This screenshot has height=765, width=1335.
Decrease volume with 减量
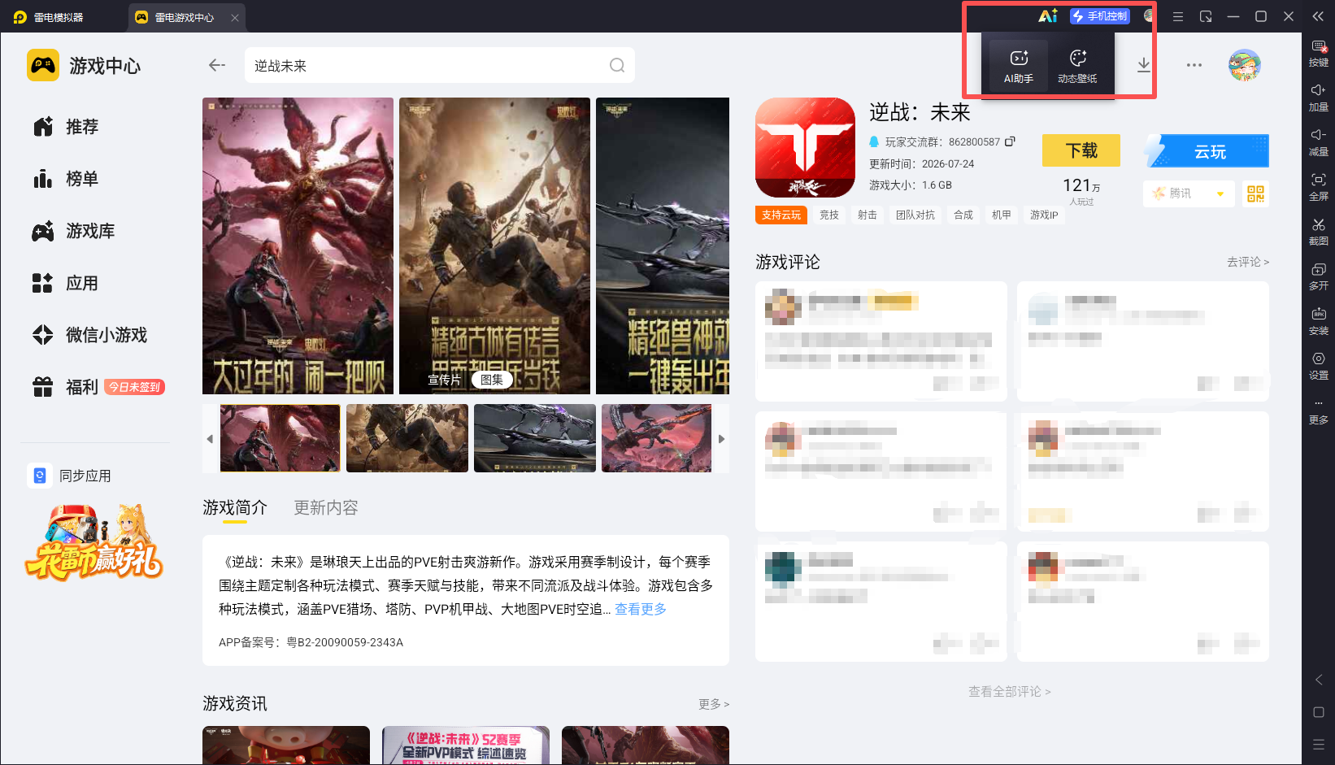click(x=1318, y=142)
